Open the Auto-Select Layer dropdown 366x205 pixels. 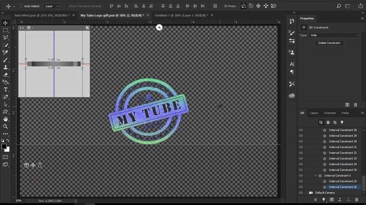coord(51,6)
